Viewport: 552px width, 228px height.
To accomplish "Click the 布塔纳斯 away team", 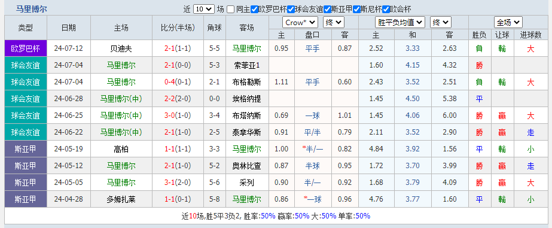I will pos(247,115).
